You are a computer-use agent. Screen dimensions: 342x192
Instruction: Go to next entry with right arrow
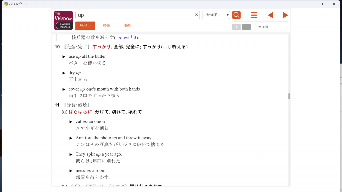(285, 15)
